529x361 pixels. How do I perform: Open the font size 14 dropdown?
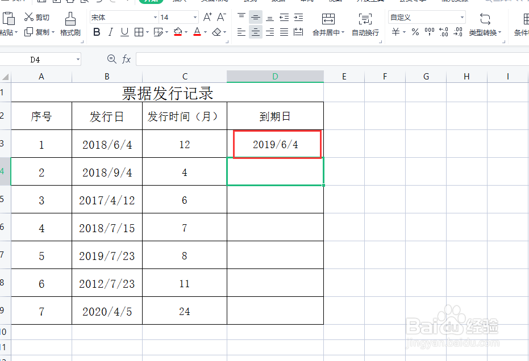[x=195, y=17]
